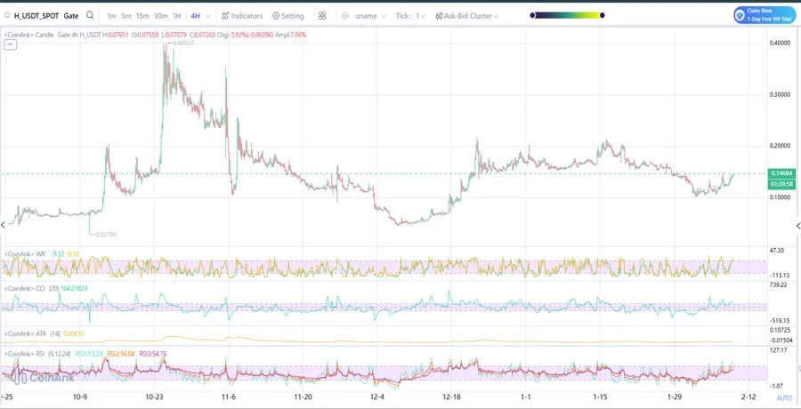Screen dimensions: 801x409
Task: Select the 1H timeframe
Action: (x=177, y=15)
